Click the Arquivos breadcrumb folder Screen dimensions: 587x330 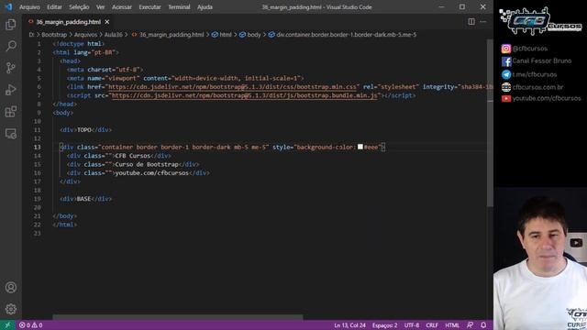tap(85, 35)
